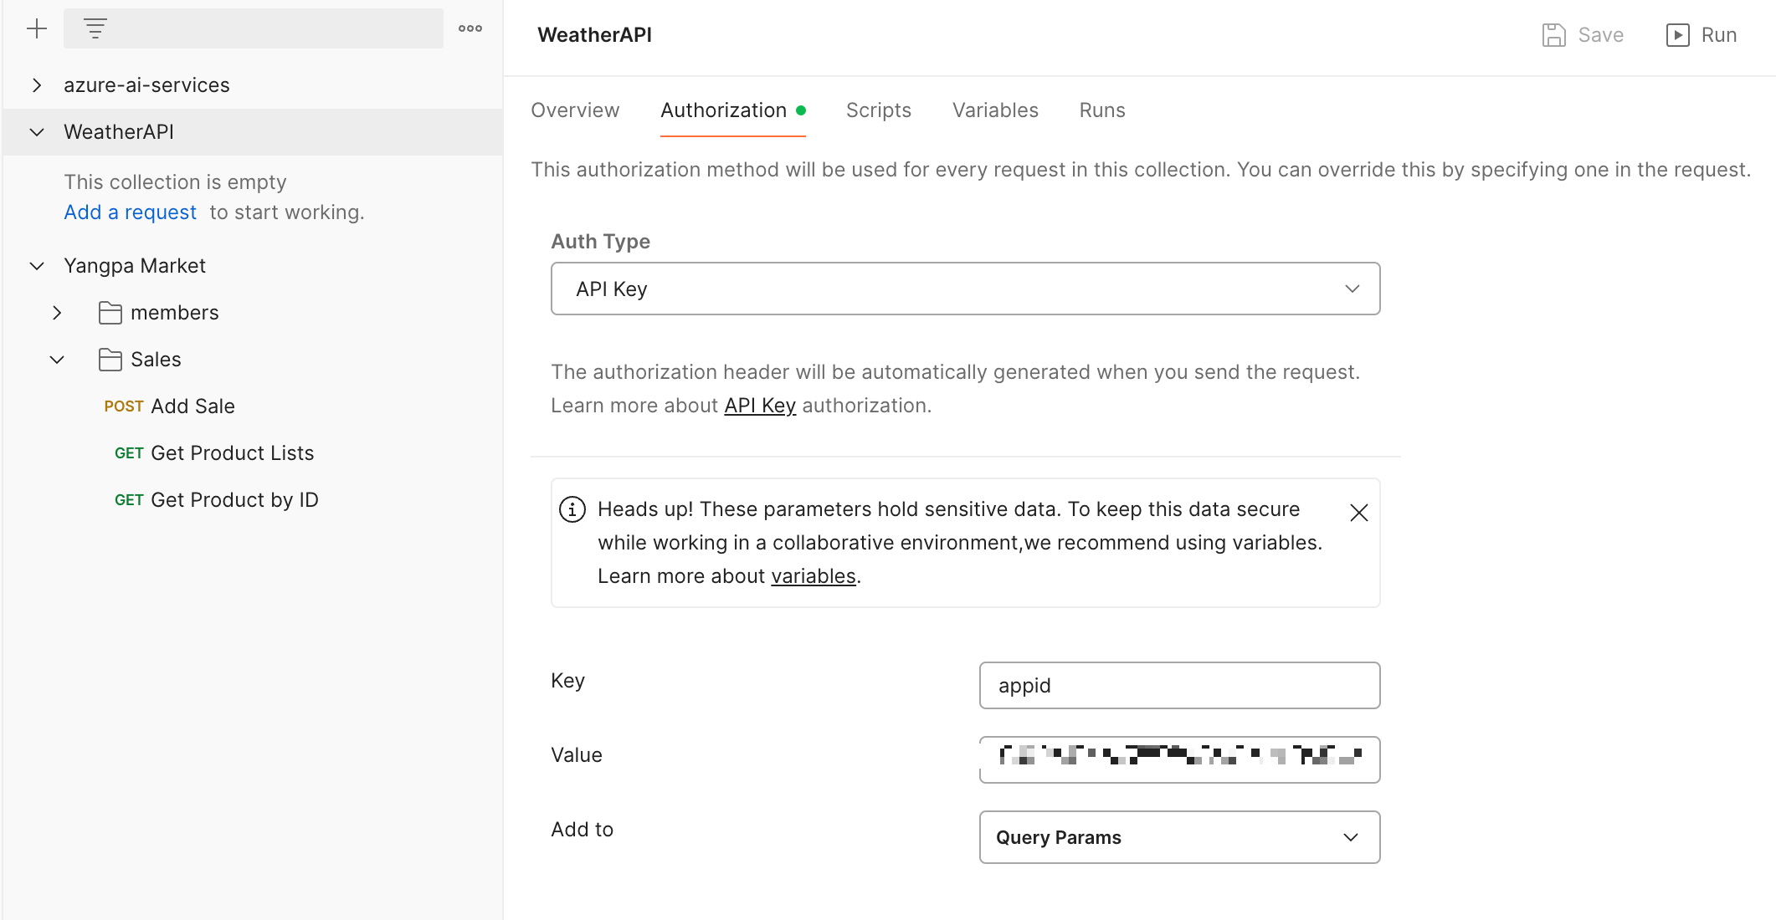Open the Auth Type dropdown

click(965, 289)
